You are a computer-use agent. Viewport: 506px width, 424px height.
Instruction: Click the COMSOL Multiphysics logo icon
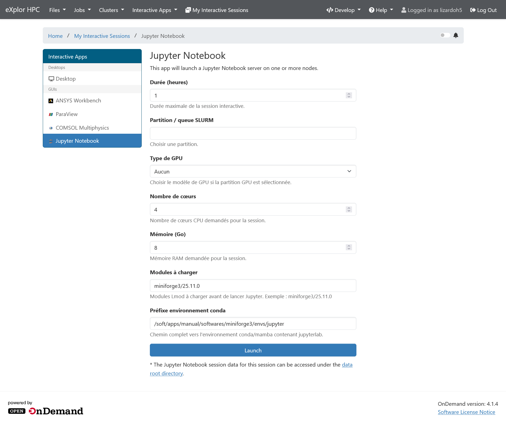(51, 128)
